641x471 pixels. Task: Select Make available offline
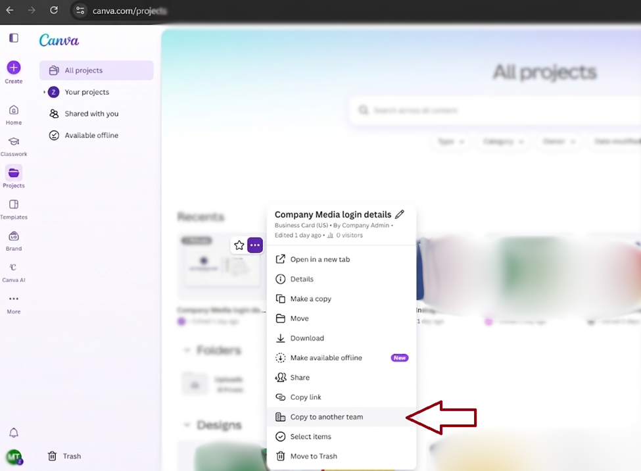pos(326,357)
